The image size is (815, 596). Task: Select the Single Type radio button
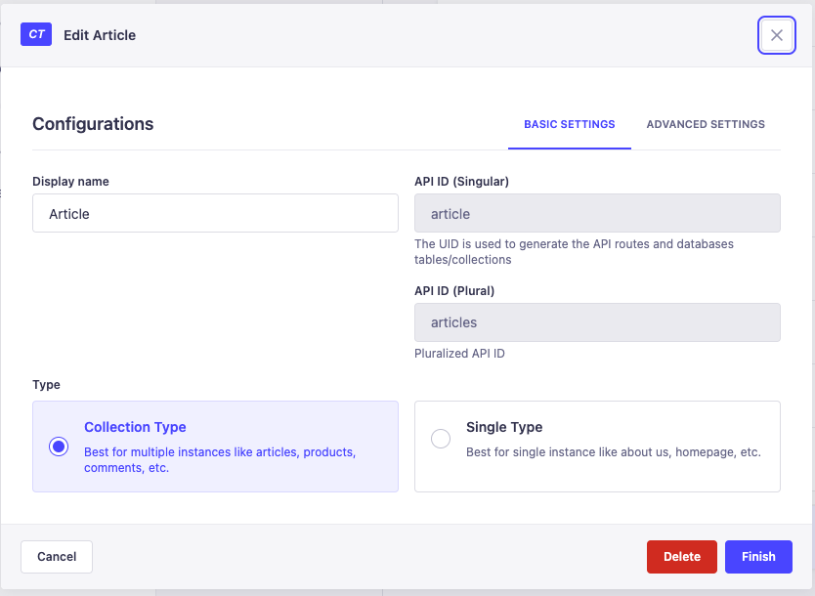[x=441, y=439]
